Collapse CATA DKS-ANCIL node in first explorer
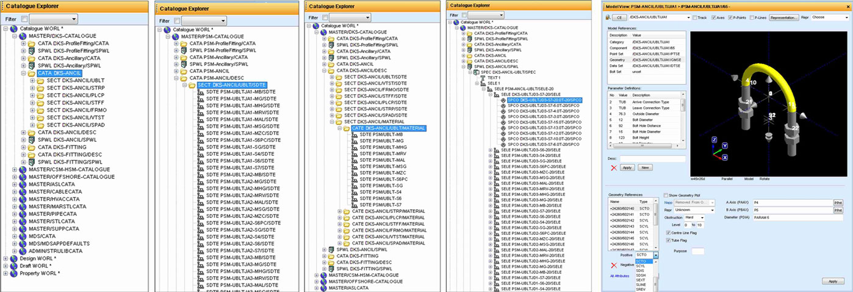 click(23, 73)
